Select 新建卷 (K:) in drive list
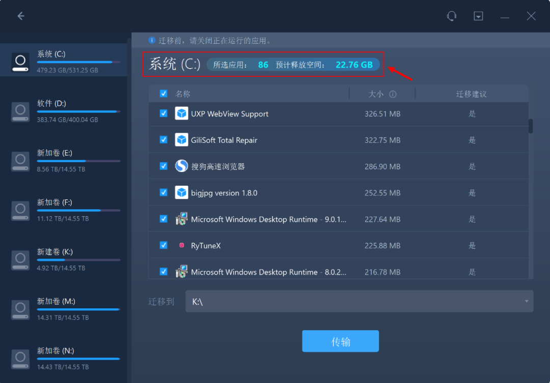The width and height of the screenshot is (550, 383). (x=64, y=259)
